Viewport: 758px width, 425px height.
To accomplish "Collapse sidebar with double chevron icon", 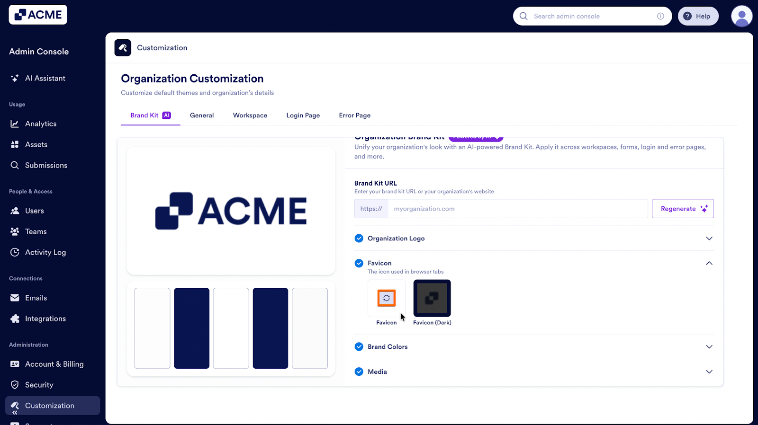I will point(15,413).
